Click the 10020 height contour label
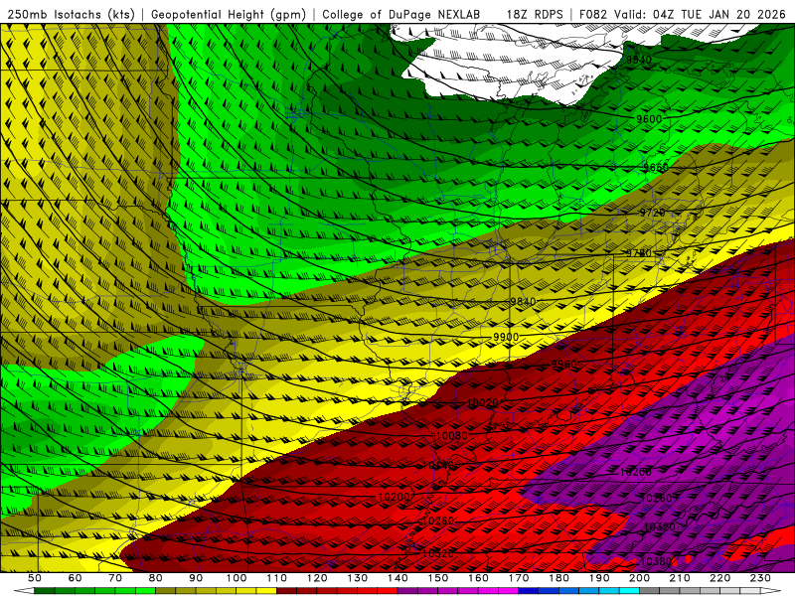 [482, 403]
